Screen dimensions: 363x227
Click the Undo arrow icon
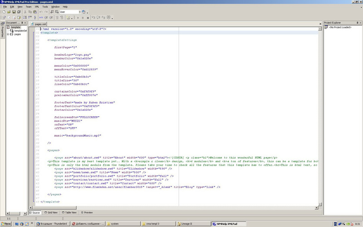pyautogui.click(x=40, y=12)
